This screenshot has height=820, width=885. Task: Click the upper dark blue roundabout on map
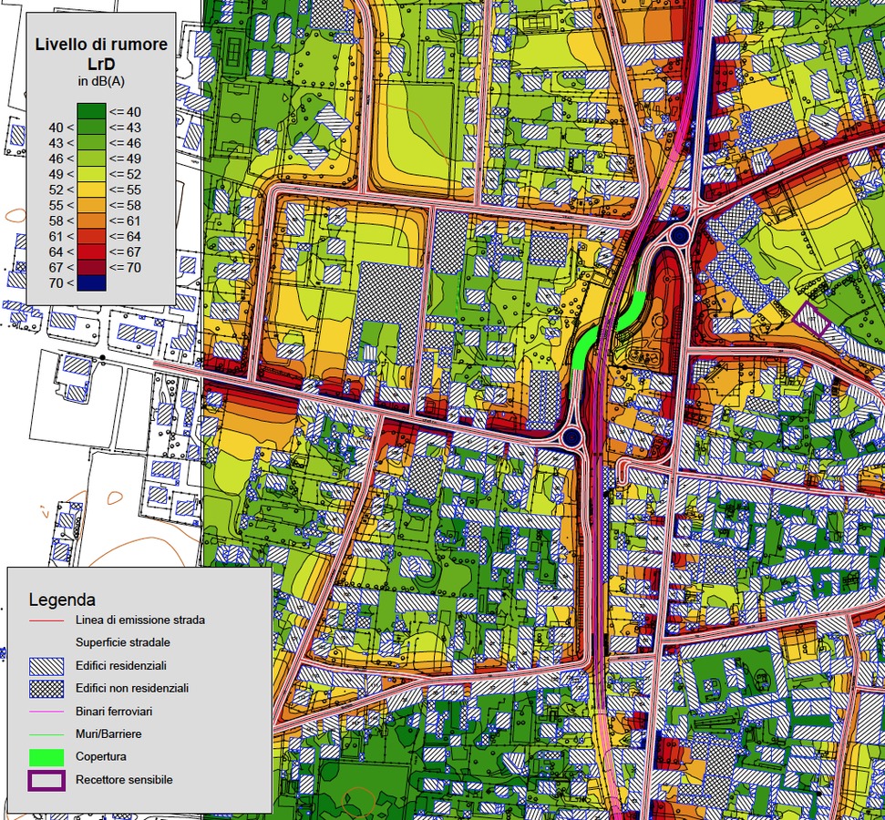pyautogui.click(x=679, y=237)
